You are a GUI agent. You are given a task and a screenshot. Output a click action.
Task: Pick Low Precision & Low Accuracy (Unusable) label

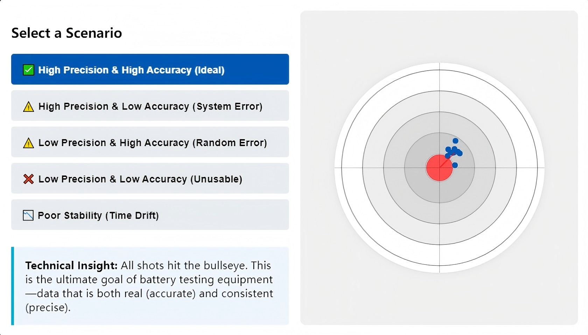click(140, 179)
